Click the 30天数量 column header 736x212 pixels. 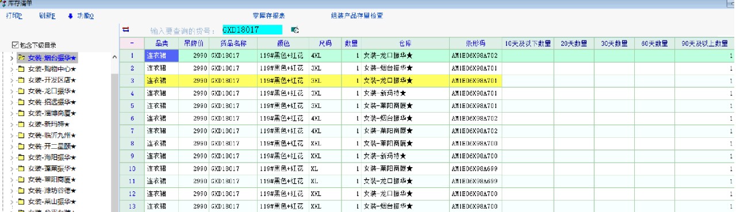[614, 43]
